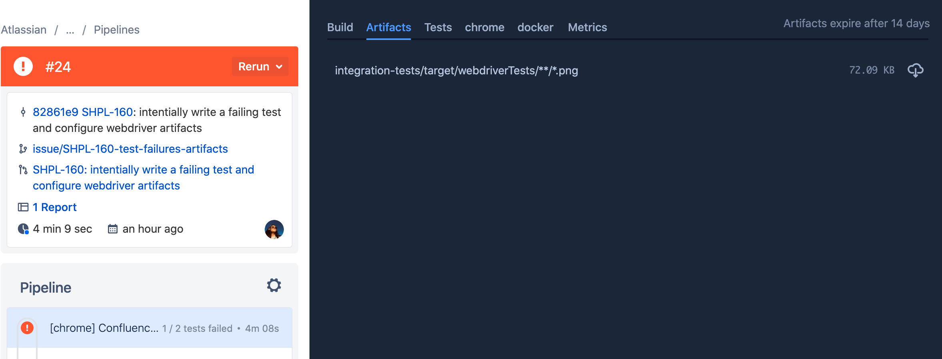Open the Tests tab
Image resolution: width=942 pixels, height=359 pixels.
[438, 27]
